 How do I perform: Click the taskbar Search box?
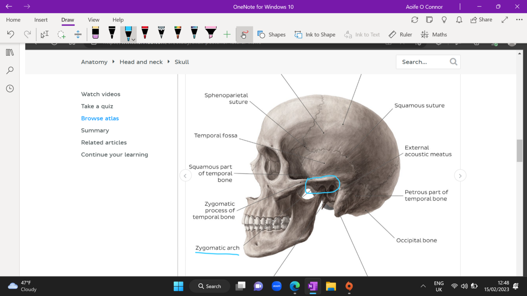point(210,286)
